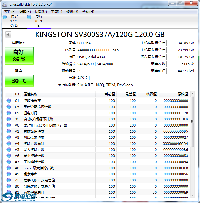The width and height of the screenshot is (200, 203).
Task: Select attribute name 读取错误率
Action: point(32,101)
